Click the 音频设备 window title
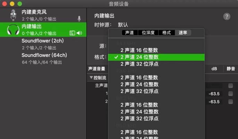 [119, 4]
